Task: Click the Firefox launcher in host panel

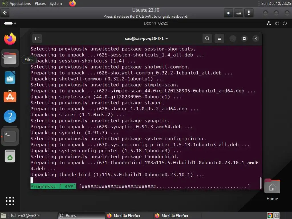Action: pyautogui.click(x=72, y=3)
